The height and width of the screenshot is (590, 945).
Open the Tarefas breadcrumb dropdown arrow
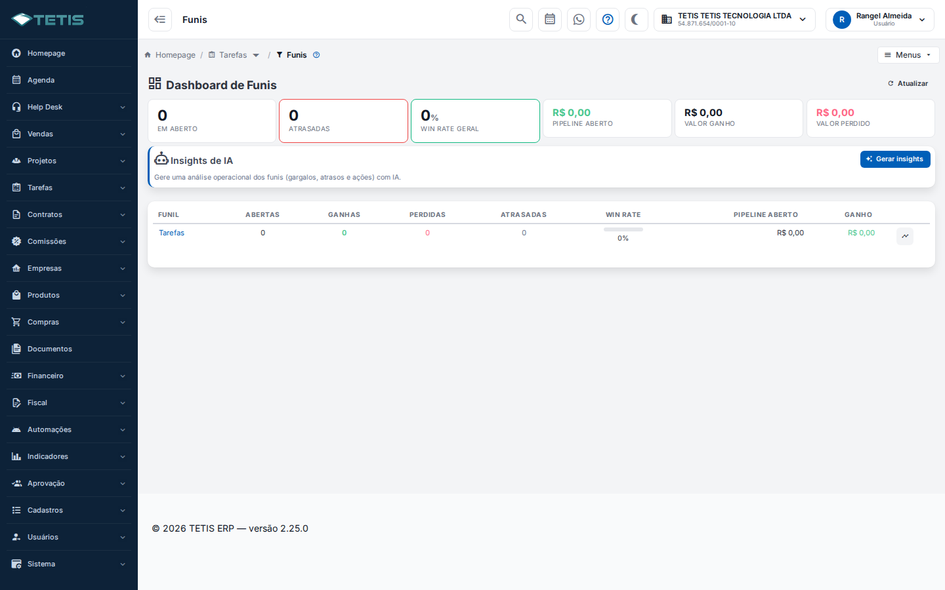click(x=256, y=55)
